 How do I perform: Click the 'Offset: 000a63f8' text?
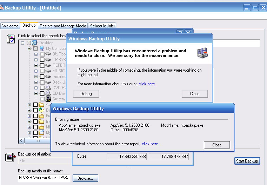125,130
